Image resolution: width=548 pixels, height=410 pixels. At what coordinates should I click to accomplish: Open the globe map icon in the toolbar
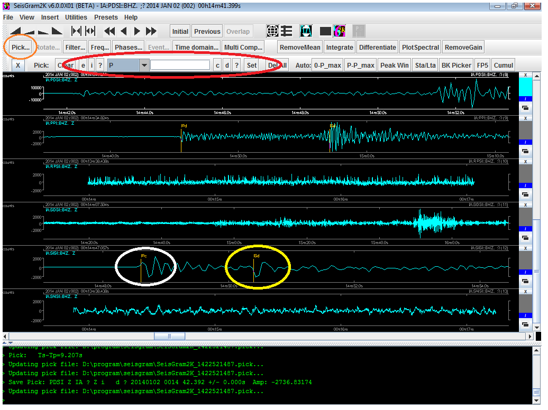pyautogui.click(x=272, y=31)
